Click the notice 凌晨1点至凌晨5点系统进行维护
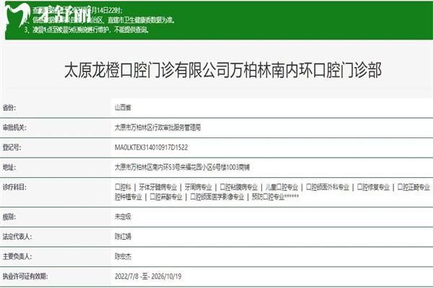The width and height of the screenshot is (433, 288). tap(87, 30)
